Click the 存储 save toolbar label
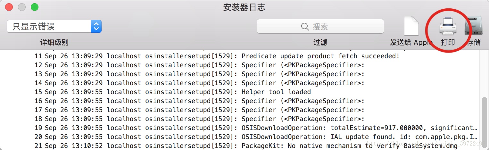This screenshot has height=150, width=489. (x=474, y=42)
